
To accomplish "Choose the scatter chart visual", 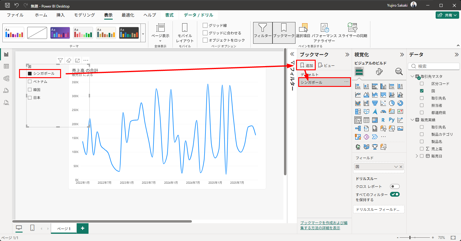I will point(383,103).
